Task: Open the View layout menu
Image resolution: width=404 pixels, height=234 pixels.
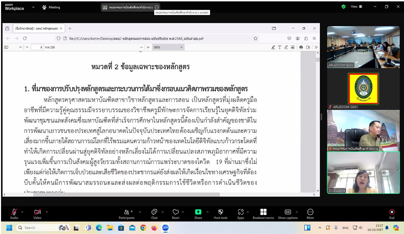Action: tap(356, 7)
